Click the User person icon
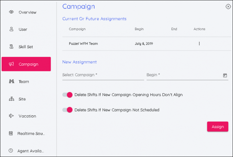 [11, 30]
